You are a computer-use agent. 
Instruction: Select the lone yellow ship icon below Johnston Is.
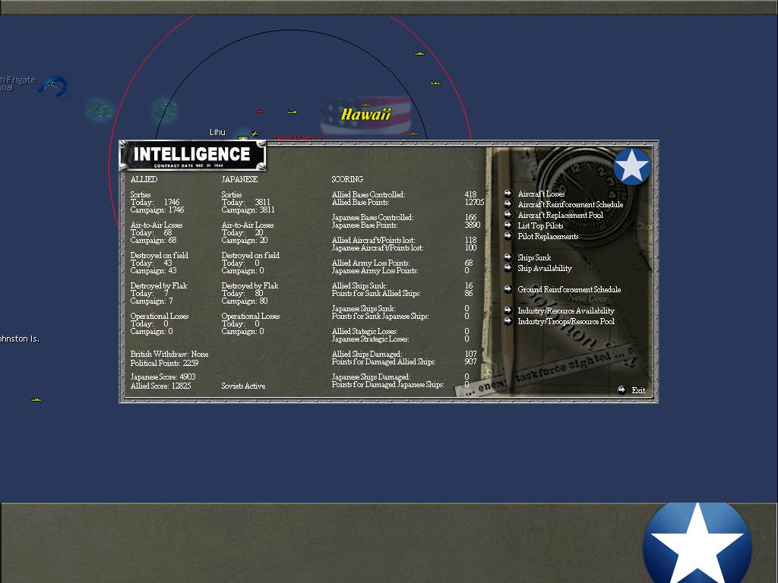36,399
